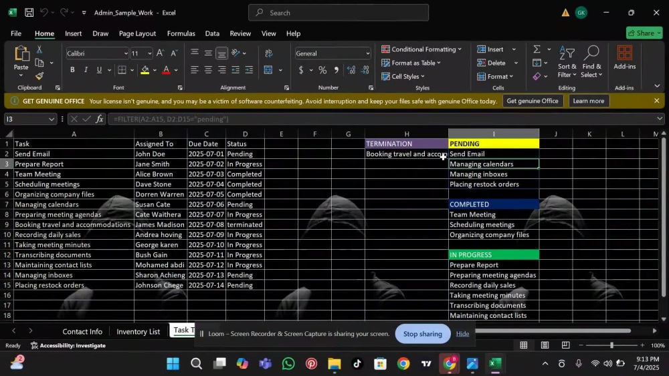Switch to Page Layout view in status bar
This screenshot has width=669, height=376.
(x=545, y=345)
